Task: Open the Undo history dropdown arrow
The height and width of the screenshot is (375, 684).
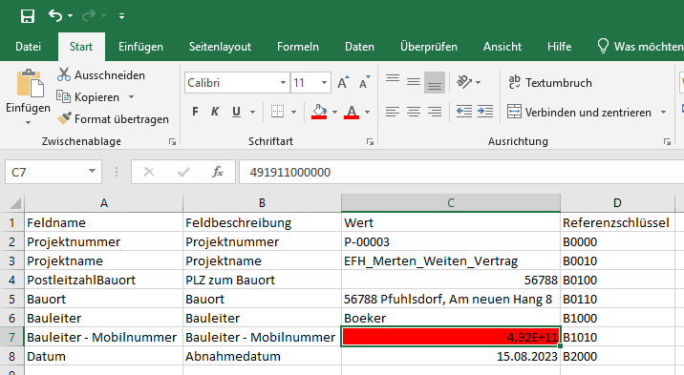Action: point(71,16)
